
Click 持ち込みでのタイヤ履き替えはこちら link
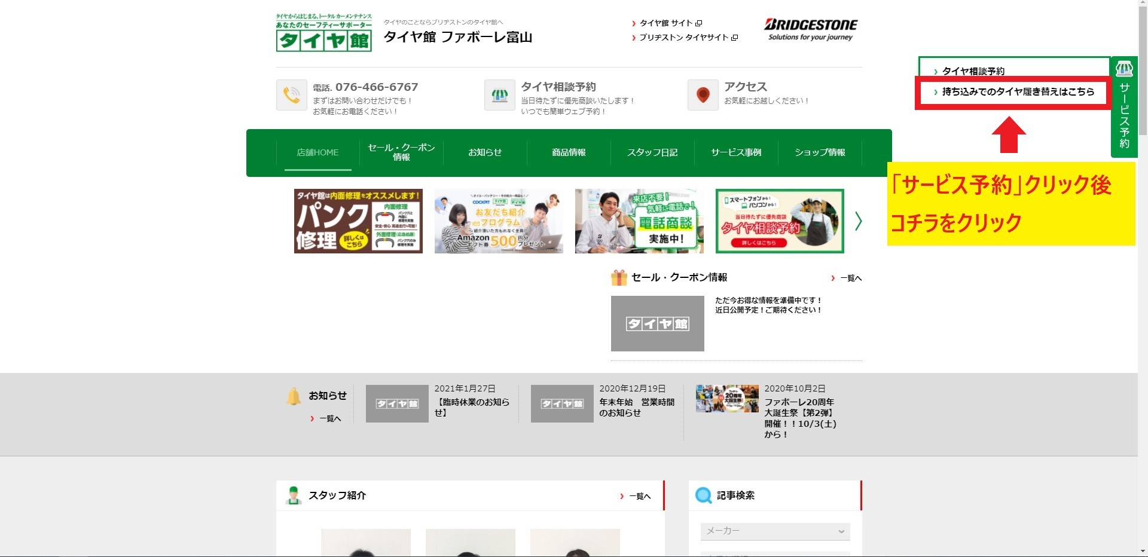point(1018,92)
